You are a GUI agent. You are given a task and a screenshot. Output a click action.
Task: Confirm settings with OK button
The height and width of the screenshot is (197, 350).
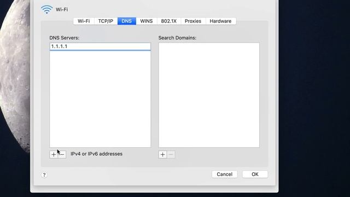tap(255, 174)
